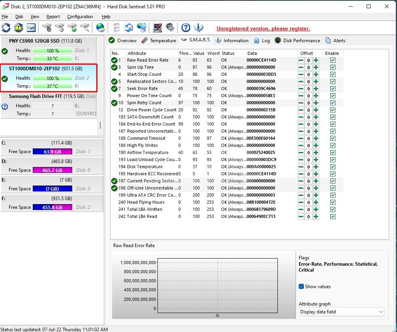Increase offset for Total LBA Read

coord(316,216)
